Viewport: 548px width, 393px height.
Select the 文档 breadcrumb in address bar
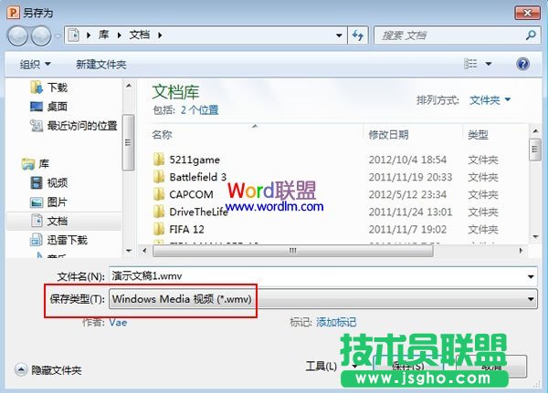tap(140, 35)
